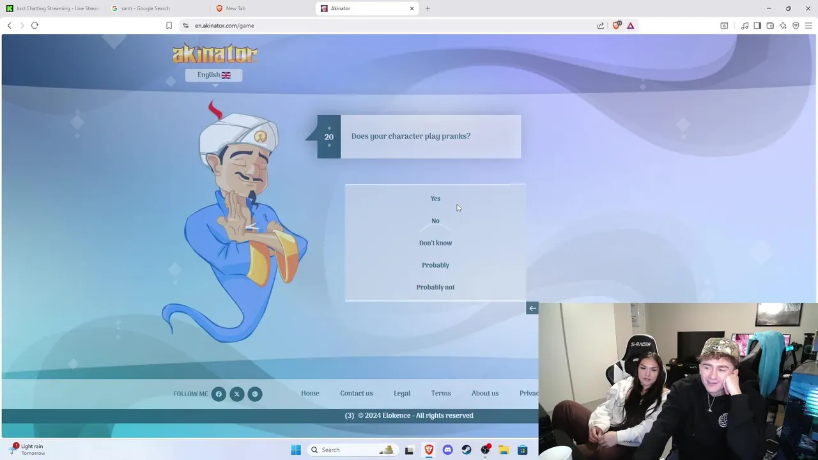Go to the Home footer link
This screenshot has width=818, height=460.
(x=310, y=394)
